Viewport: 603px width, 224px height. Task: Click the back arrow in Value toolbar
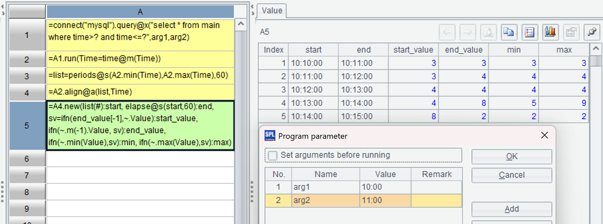(448, 32)
